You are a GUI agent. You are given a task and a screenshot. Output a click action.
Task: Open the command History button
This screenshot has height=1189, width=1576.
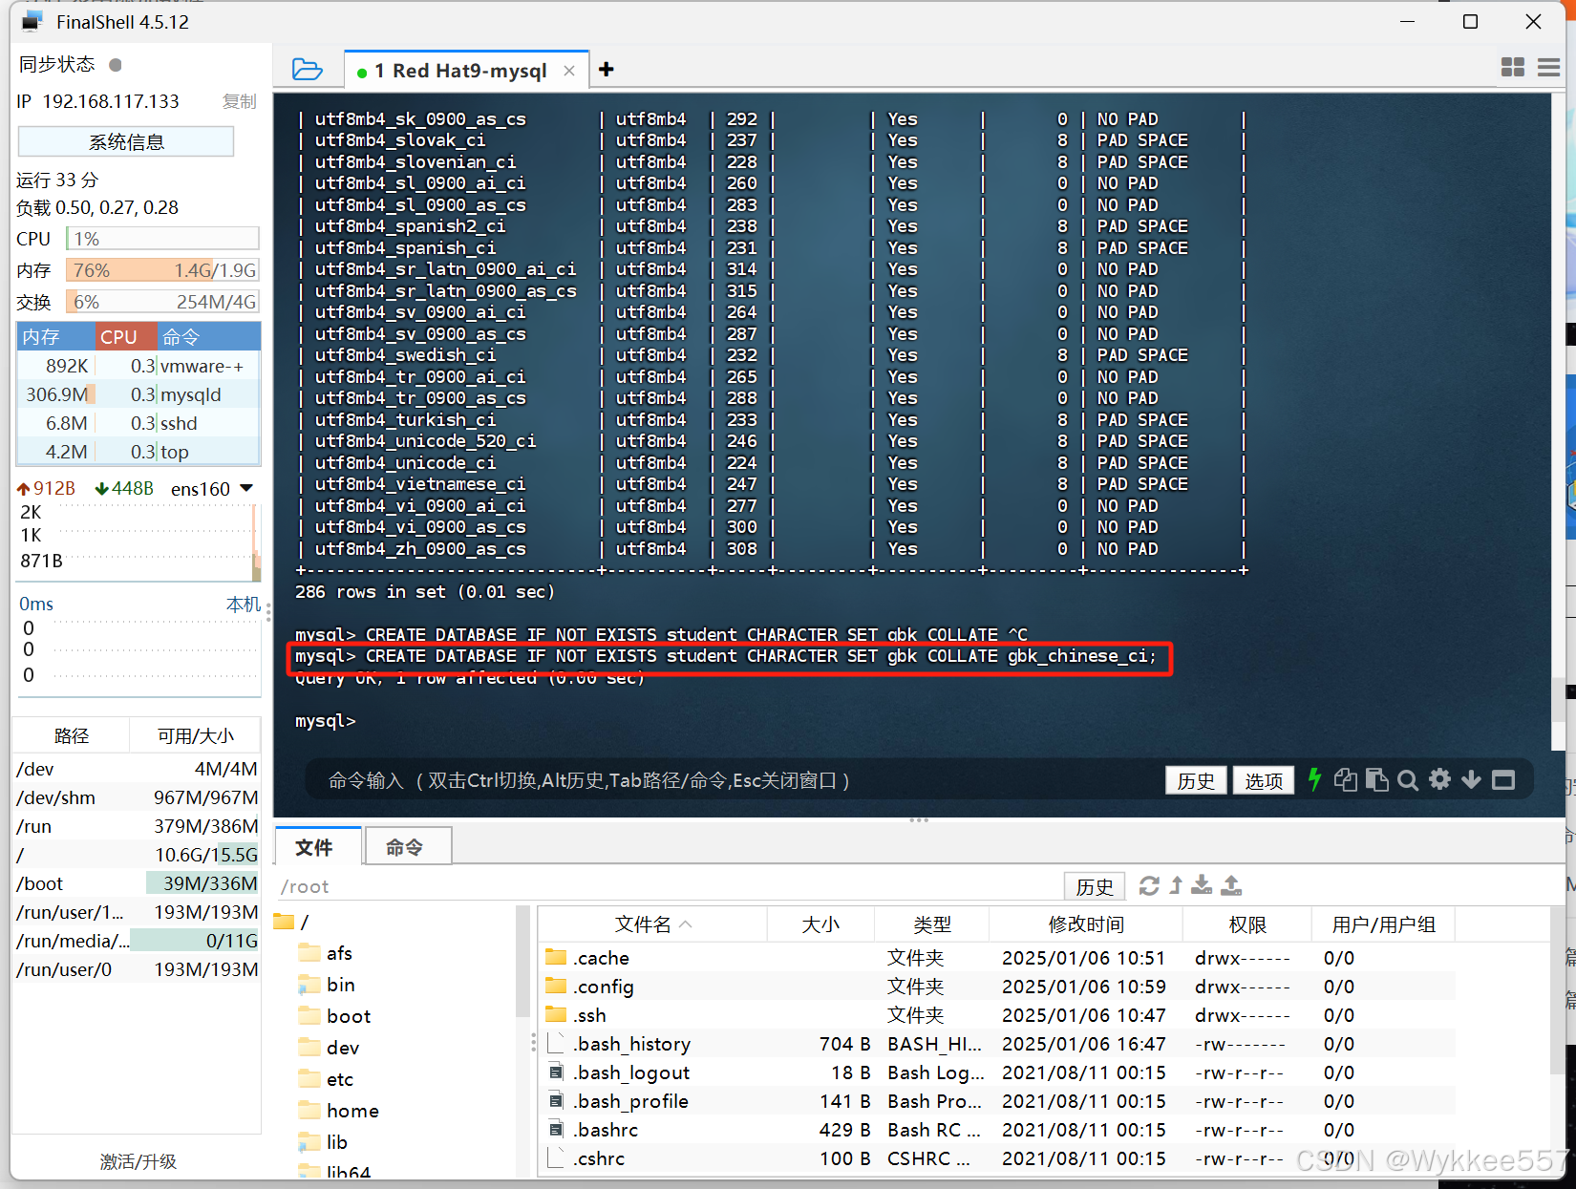1196,780
